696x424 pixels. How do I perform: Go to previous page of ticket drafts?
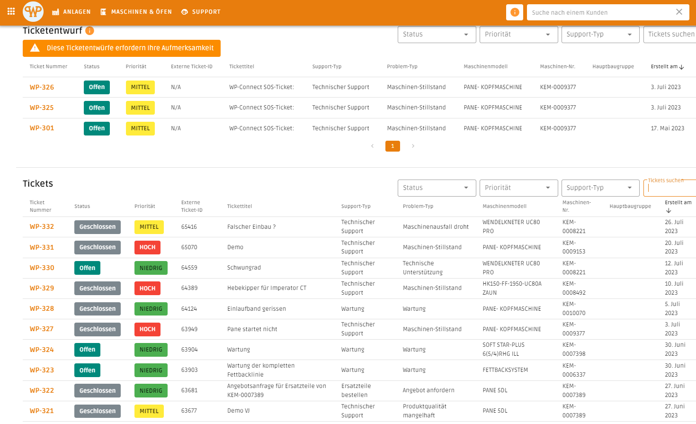[372, 146]
